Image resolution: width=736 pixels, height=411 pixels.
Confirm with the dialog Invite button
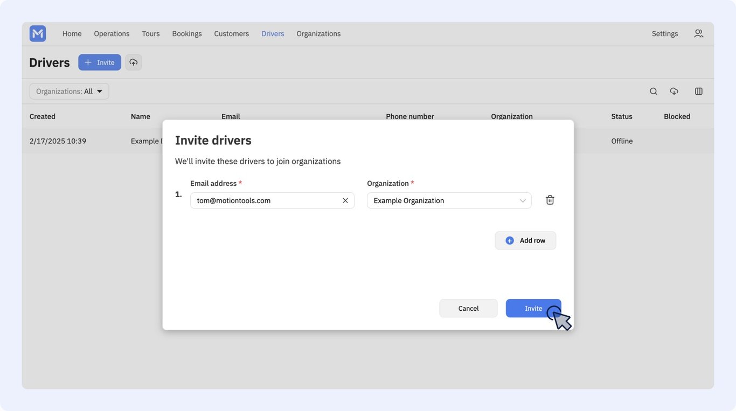tap(533, 308)
